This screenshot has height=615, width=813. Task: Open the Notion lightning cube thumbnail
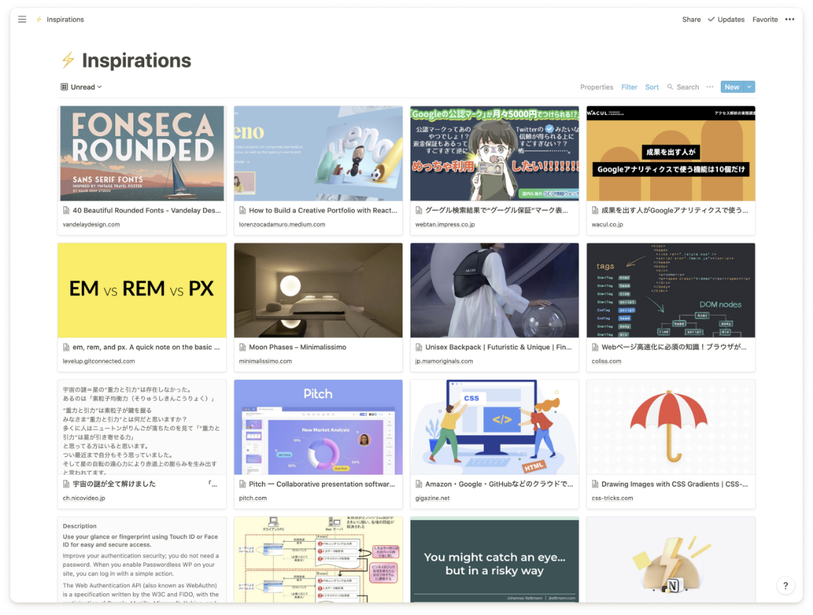click(x=671, y=560)
